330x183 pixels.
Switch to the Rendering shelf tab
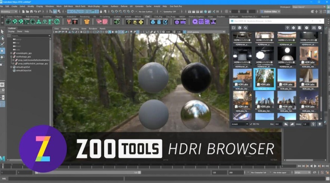(x=85, y=16)
